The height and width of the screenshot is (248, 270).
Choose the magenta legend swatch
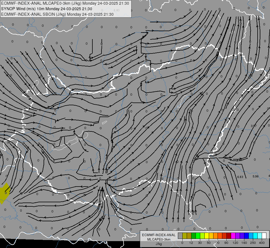tap(233, 236)
